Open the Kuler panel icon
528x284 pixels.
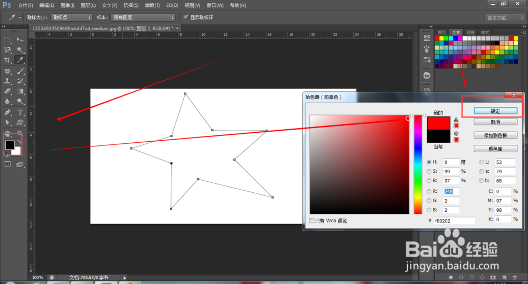pos(427,76)
